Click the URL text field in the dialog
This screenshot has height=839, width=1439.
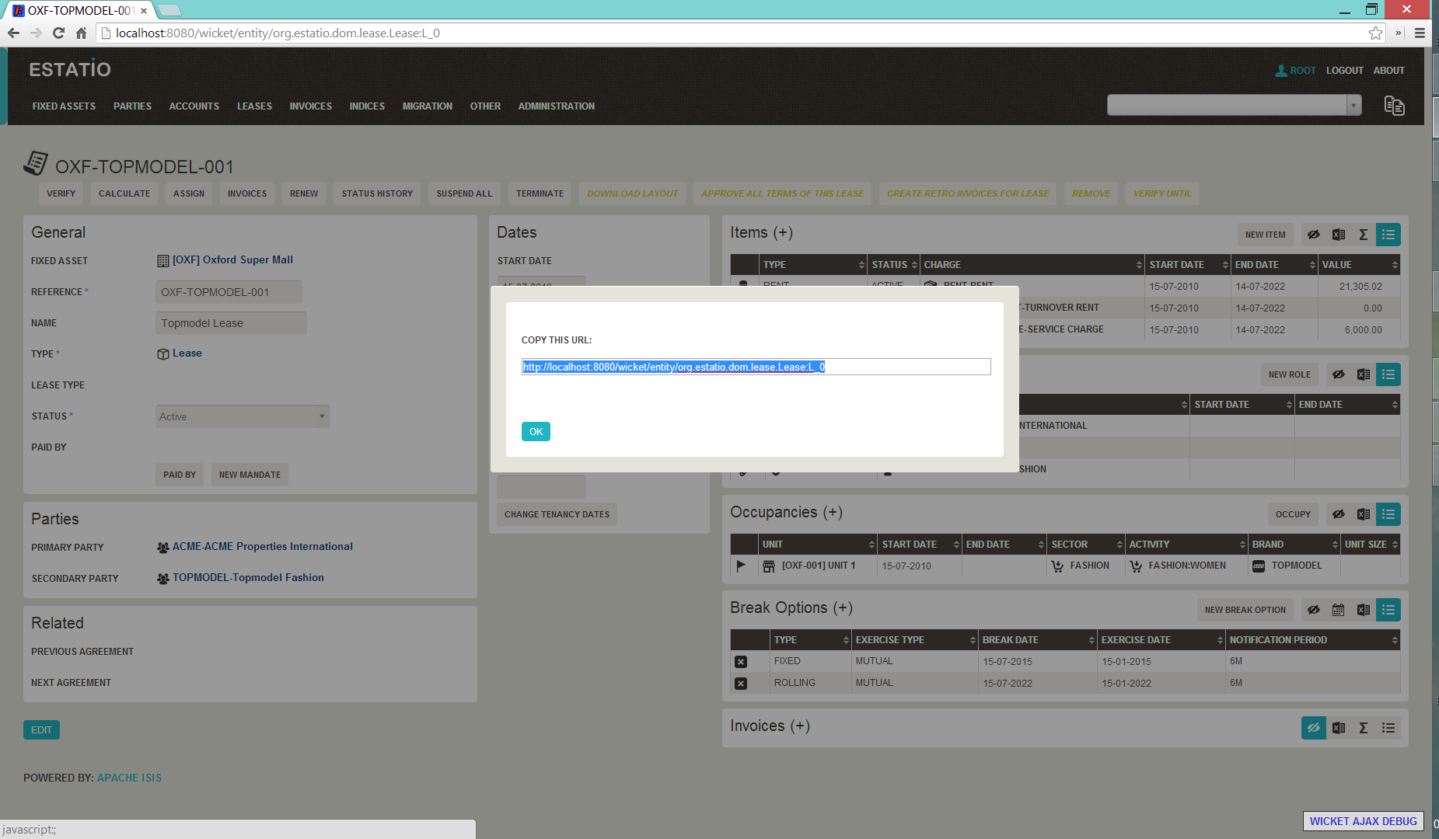(756, 367)
